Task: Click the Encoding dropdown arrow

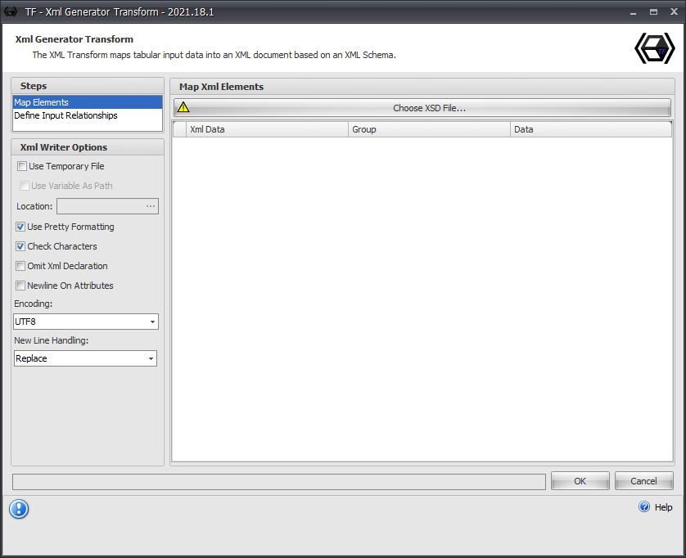Action: [152, 322]
